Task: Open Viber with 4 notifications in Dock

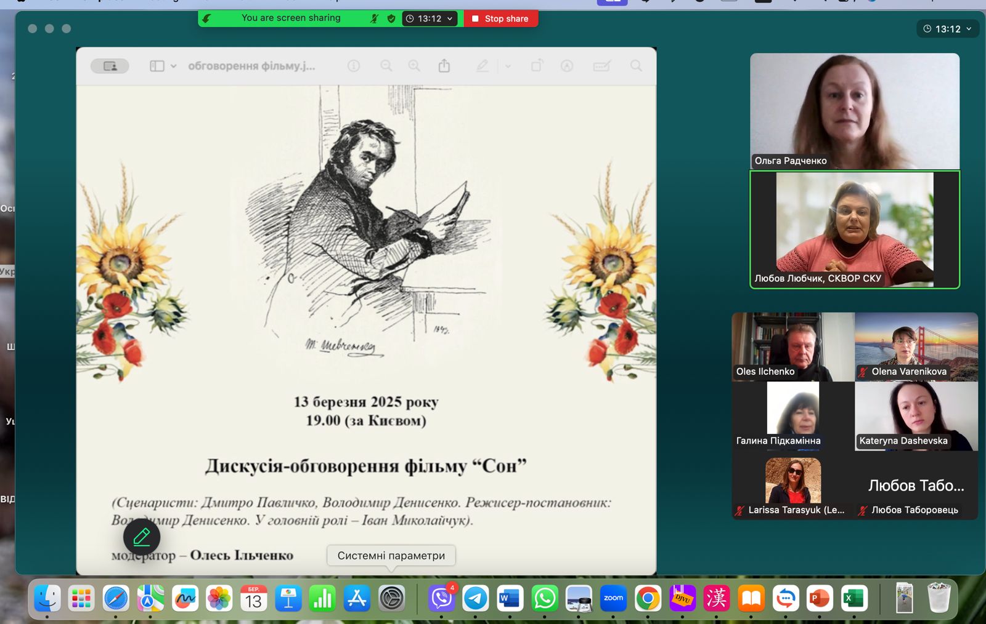Action: pos(442,598)
